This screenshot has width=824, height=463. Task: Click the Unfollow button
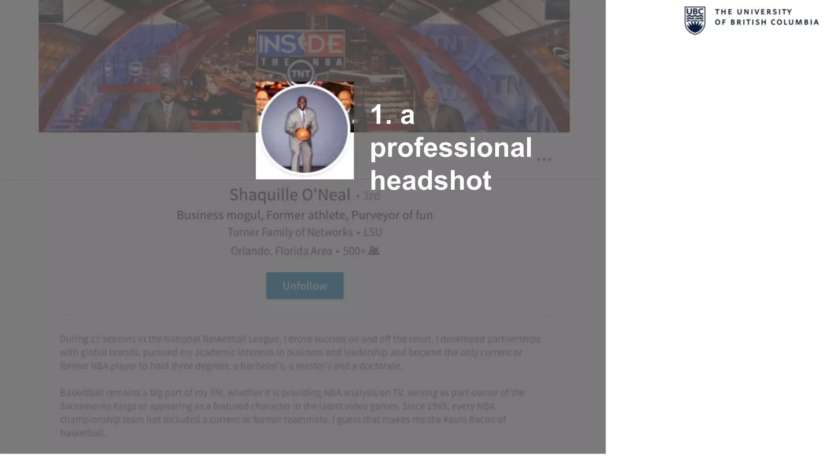click(x=305, y=286)
